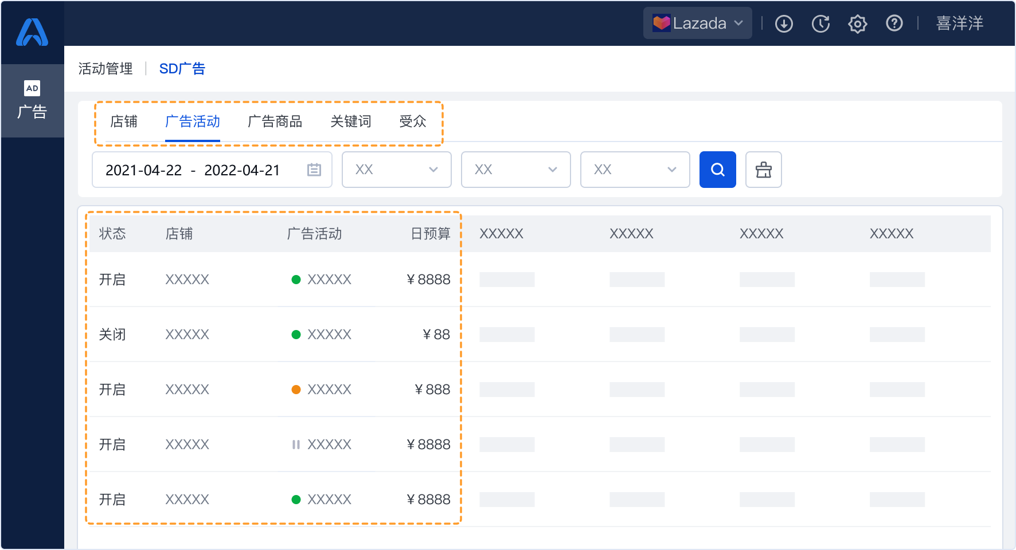Screen dimensions: 1016x550
Task: Go to 活动管理 breadcrumb
Action: pyautogui.click(x=105, y=69)
